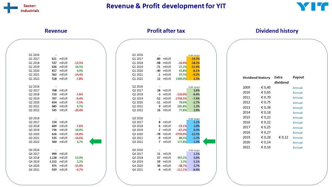Click the purple Q4 2018 profit margin cell
Viewport: 332px width, 187px height.
coord(193,158)
